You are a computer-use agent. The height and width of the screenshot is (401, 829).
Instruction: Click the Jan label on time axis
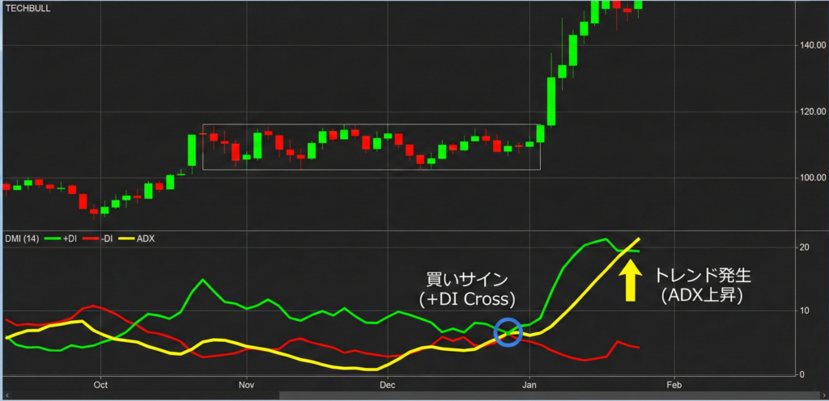(x=530, y=384)
